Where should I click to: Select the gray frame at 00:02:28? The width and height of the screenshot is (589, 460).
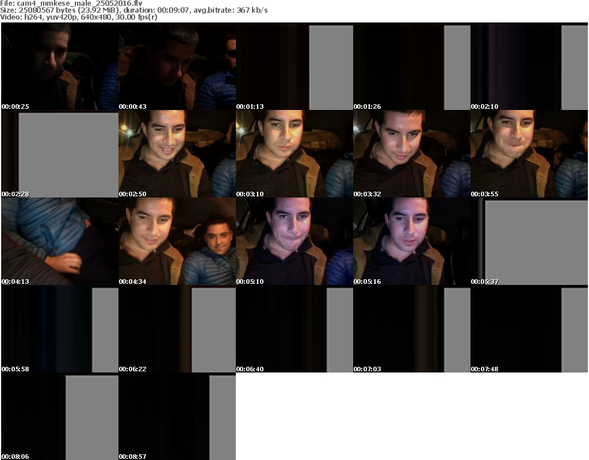coord(60,154)
